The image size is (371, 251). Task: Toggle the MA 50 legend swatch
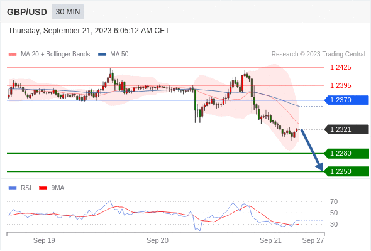coord(102,55)
